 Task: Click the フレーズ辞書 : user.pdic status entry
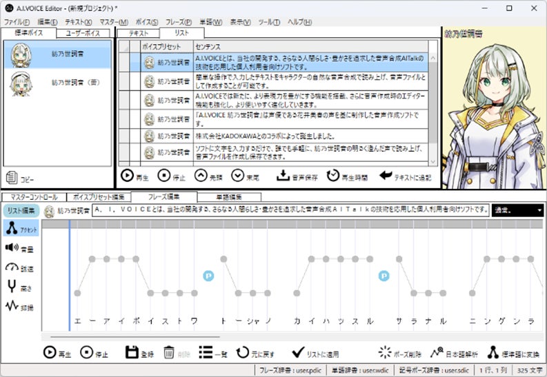pyautogui.click(x=290, y=370)
